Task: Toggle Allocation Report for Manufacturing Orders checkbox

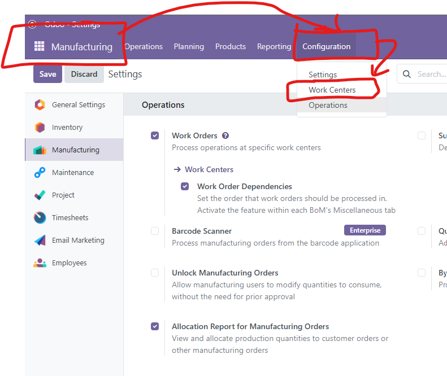Action: (x=155, y=326)
